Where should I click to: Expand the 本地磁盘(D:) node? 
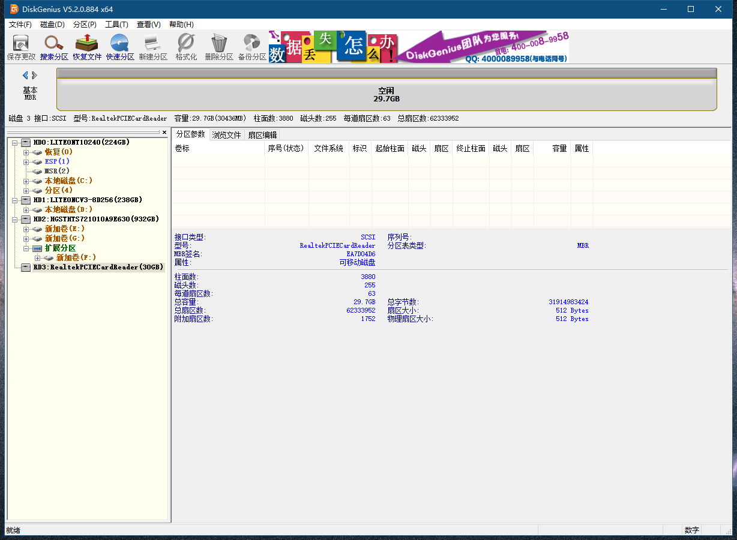26,209
